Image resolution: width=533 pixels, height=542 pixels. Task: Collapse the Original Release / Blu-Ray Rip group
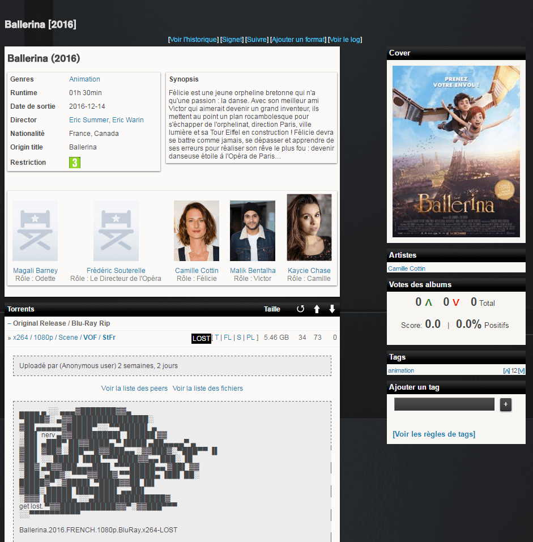click(10, 323)
